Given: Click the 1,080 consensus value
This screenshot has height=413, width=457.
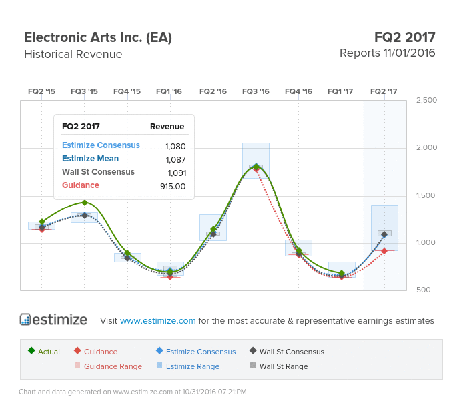Looking at the screenshot, I should coord(175,146).
